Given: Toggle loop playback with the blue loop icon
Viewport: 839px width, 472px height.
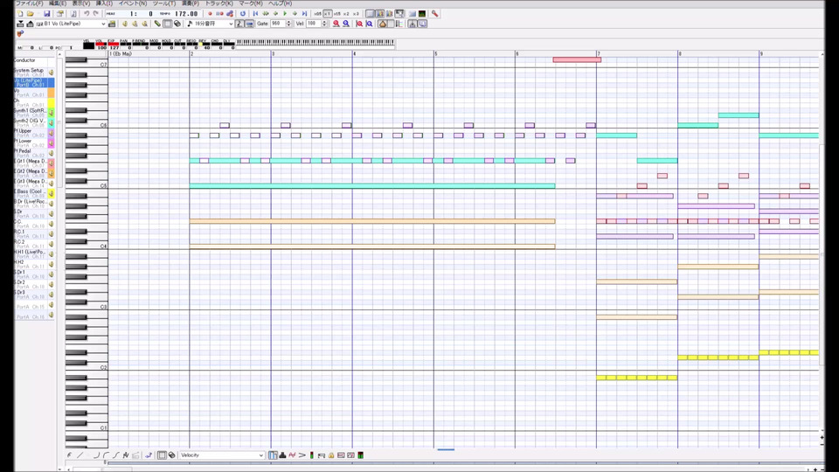Looking at the screenshot, I should (x=242, y=13).
